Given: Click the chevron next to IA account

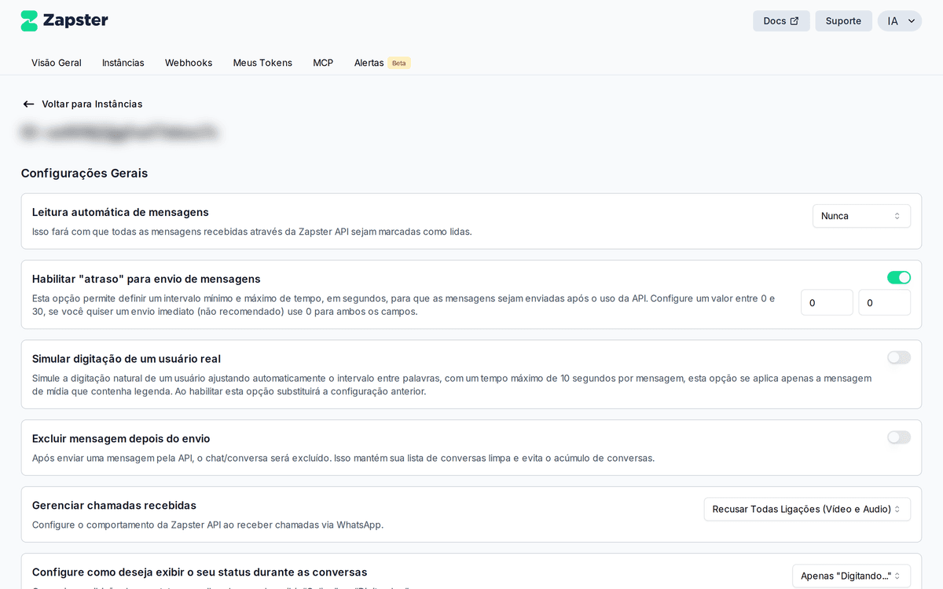Looking at the screenshot, I should 912,21.
